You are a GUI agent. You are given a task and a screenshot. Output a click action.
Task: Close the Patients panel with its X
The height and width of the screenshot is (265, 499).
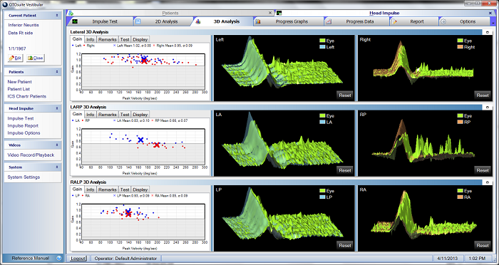(x=270, y=13)
